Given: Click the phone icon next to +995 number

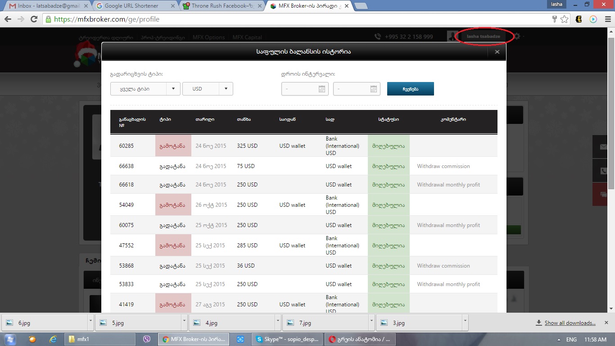Looking at the screenshot, I should point(377,36).
